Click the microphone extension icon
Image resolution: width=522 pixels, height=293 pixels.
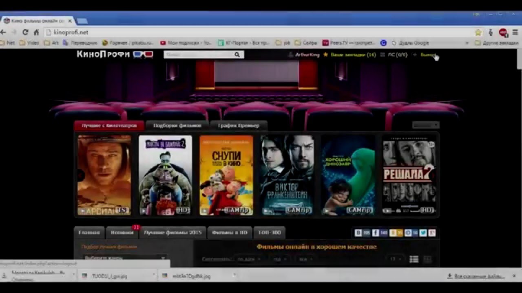[x=491, y=32]
